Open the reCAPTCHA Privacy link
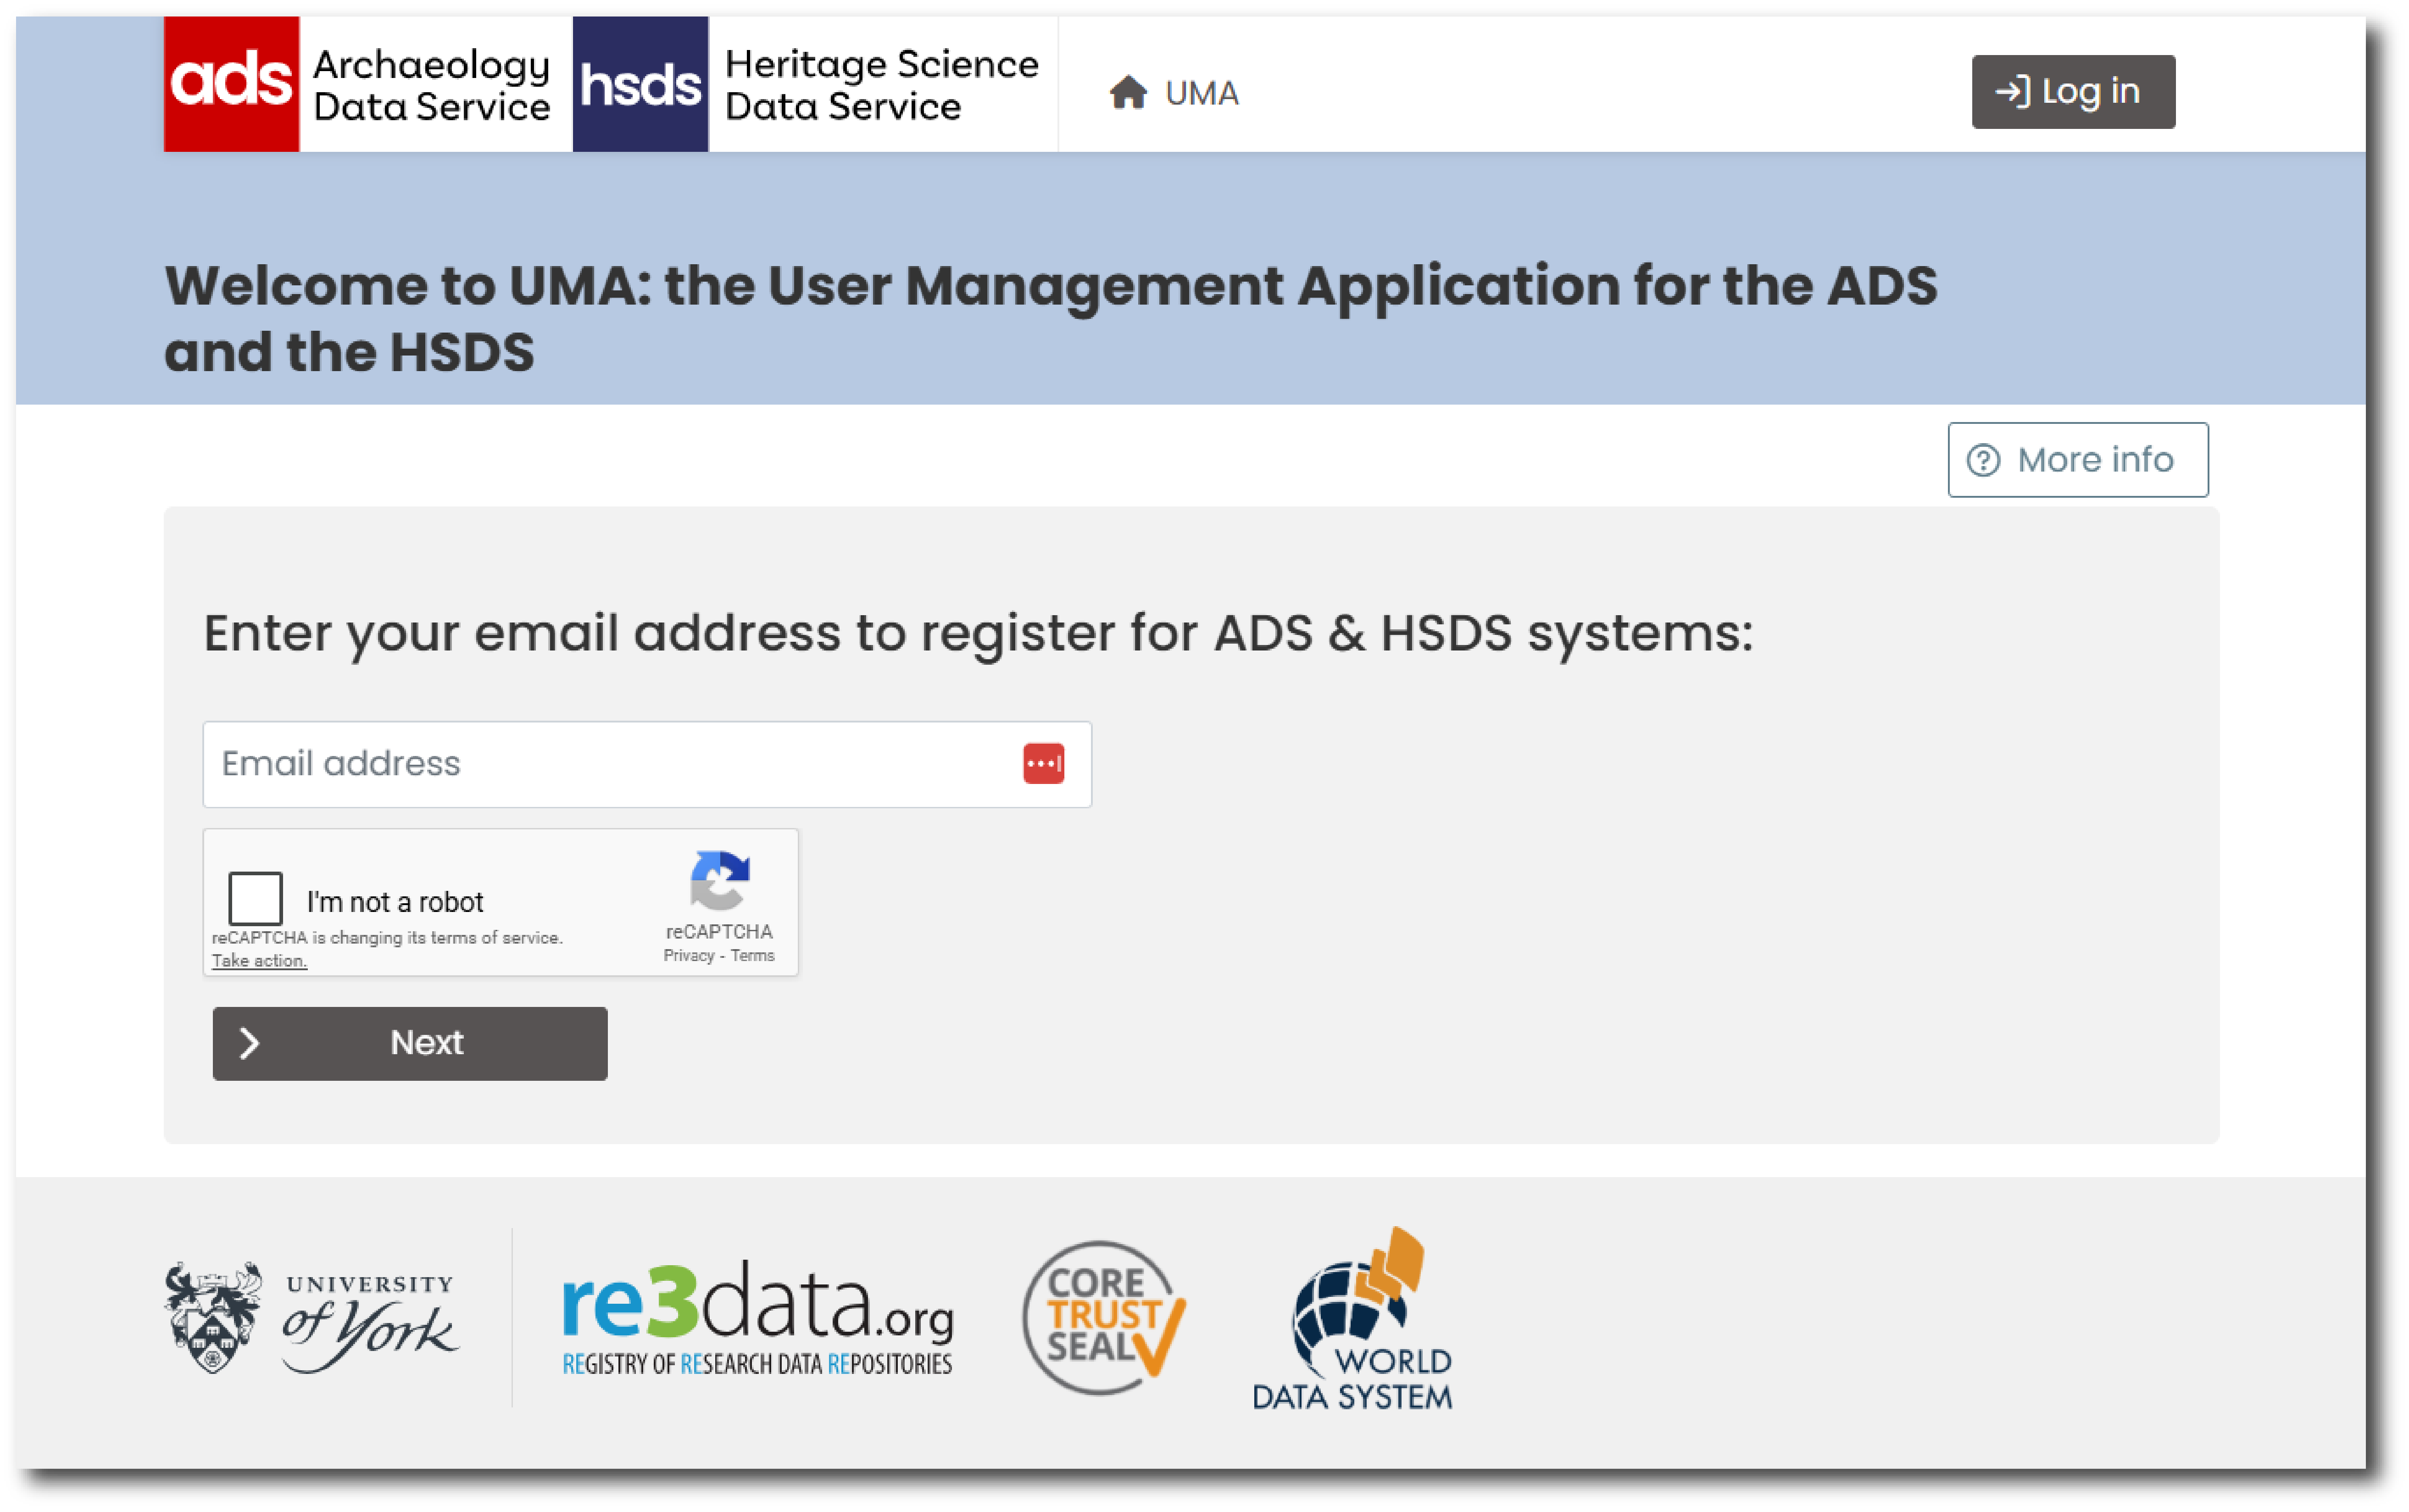The width and height of the screenshot is (2409, 1512). pos(688,956)
